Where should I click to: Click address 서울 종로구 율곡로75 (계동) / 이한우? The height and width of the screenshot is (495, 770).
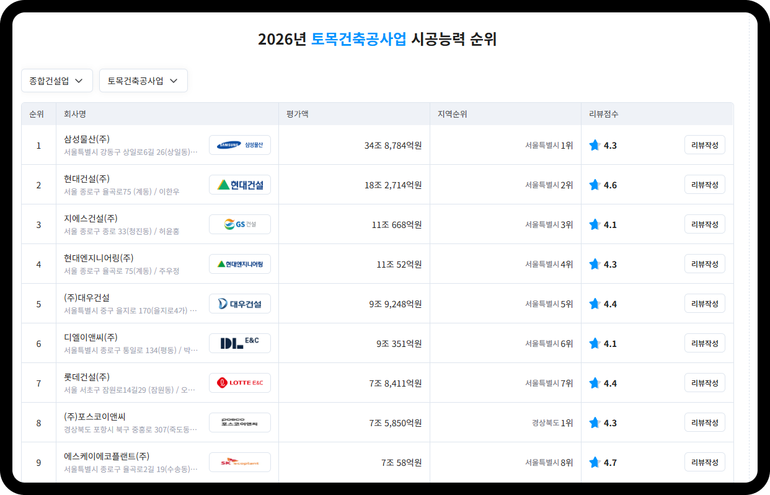[122, 192]
